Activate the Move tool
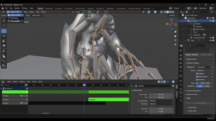Viewport: 216px width, 121px height. coord(4,31)
